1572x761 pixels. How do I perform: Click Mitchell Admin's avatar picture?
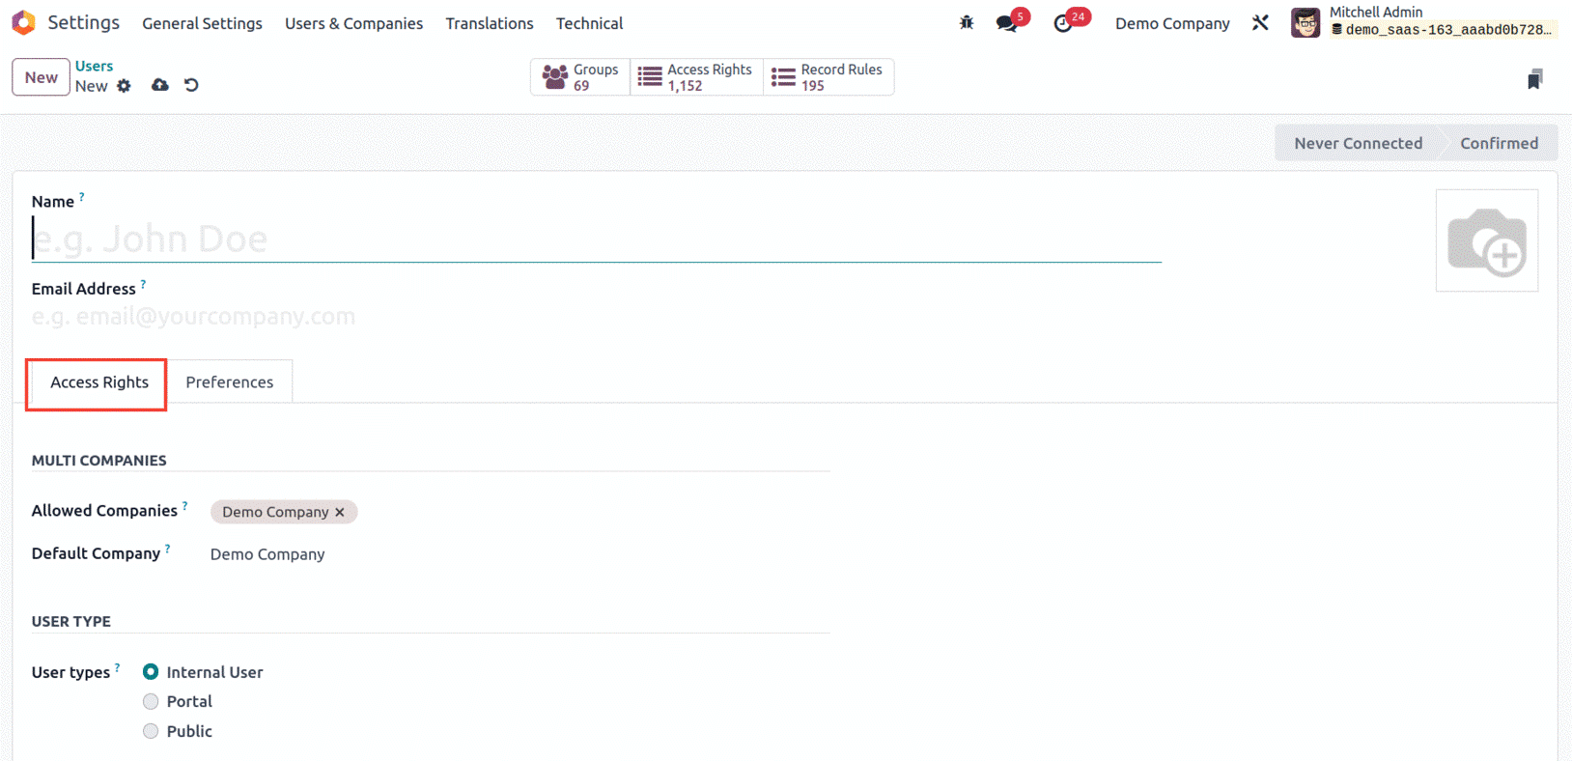click(x=1305, y=22)
